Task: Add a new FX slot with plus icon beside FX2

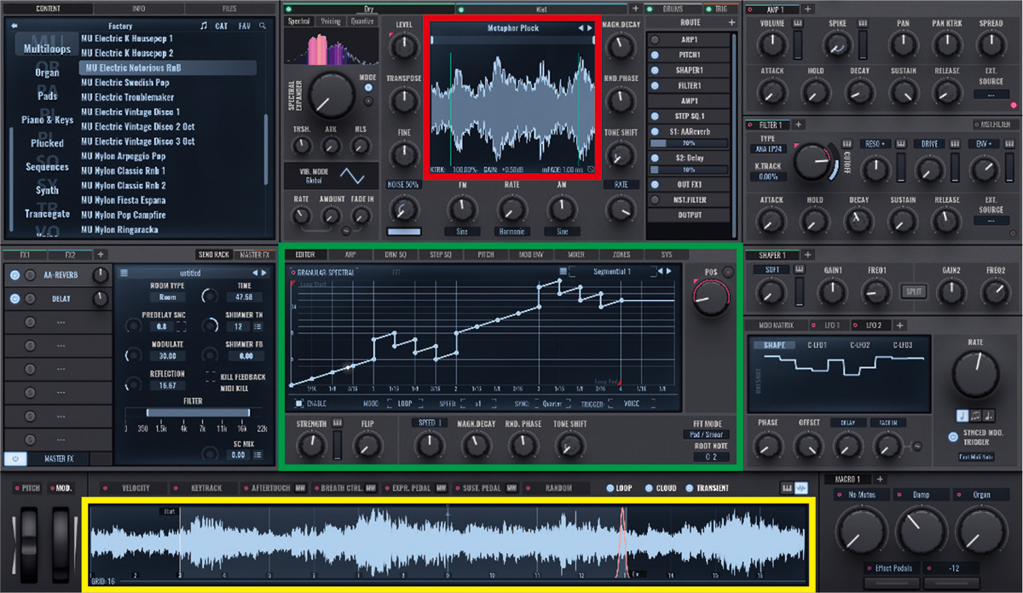Action: pyautogui.click(x=100, y=255)
